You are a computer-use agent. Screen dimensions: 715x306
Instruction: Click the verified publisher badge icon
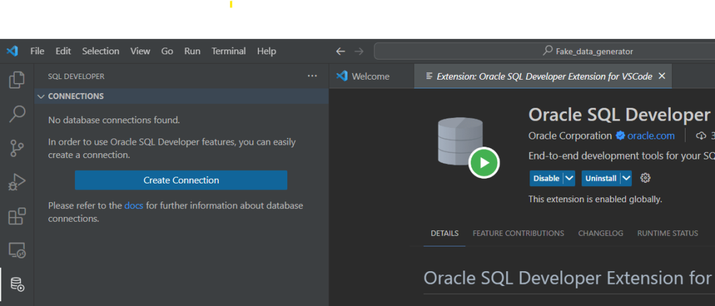(620, 135)
